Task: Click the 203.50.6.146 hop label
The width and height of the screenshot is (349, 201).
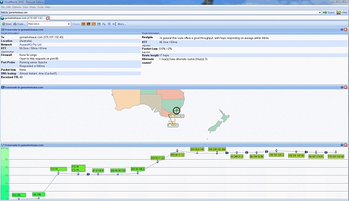Action: point(197,149)
